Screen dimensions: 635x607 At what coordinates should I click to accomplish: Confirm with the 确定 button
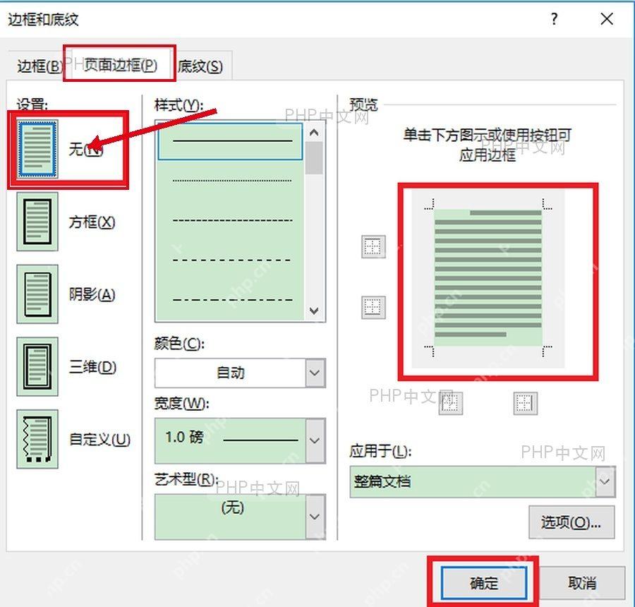click(483, 583)
